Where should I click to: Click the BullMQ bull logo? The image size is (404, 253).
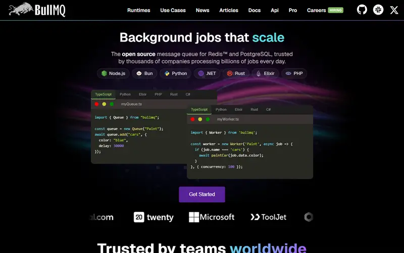(37, 10)
